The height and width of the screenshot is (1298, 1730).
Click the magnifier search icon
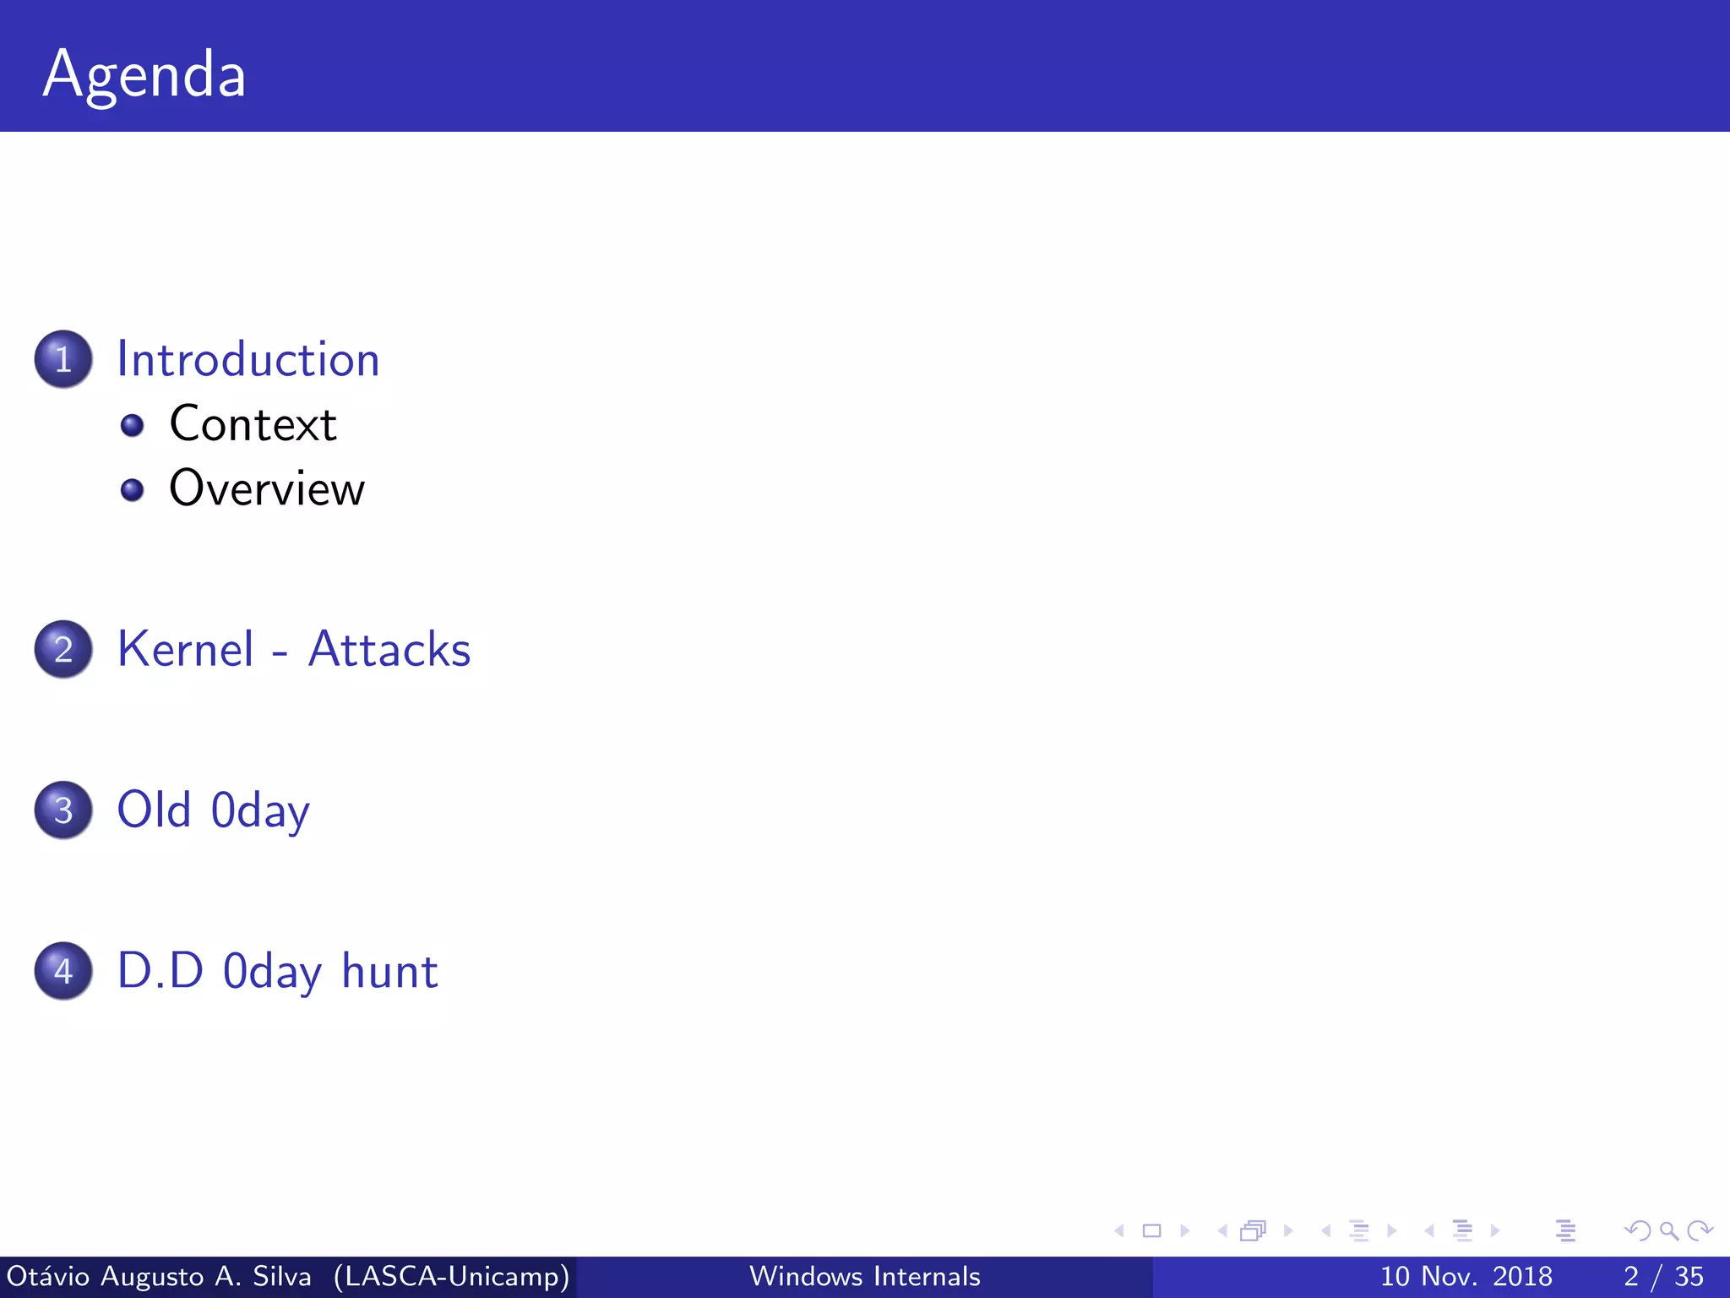1668,1230
